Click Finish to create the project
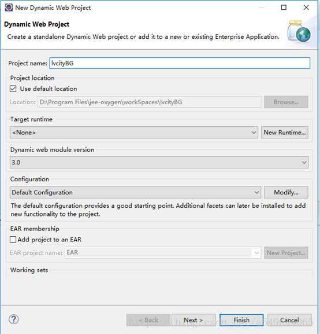 pyautogui.click(x=241, y=320)
